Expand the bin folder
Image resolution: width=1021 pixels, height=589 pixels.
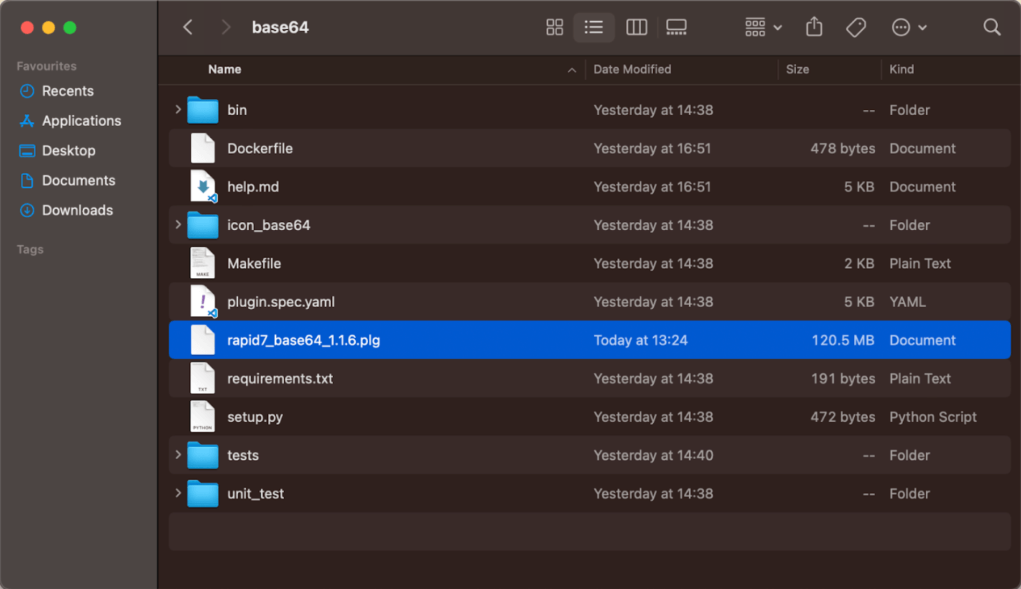178,109
